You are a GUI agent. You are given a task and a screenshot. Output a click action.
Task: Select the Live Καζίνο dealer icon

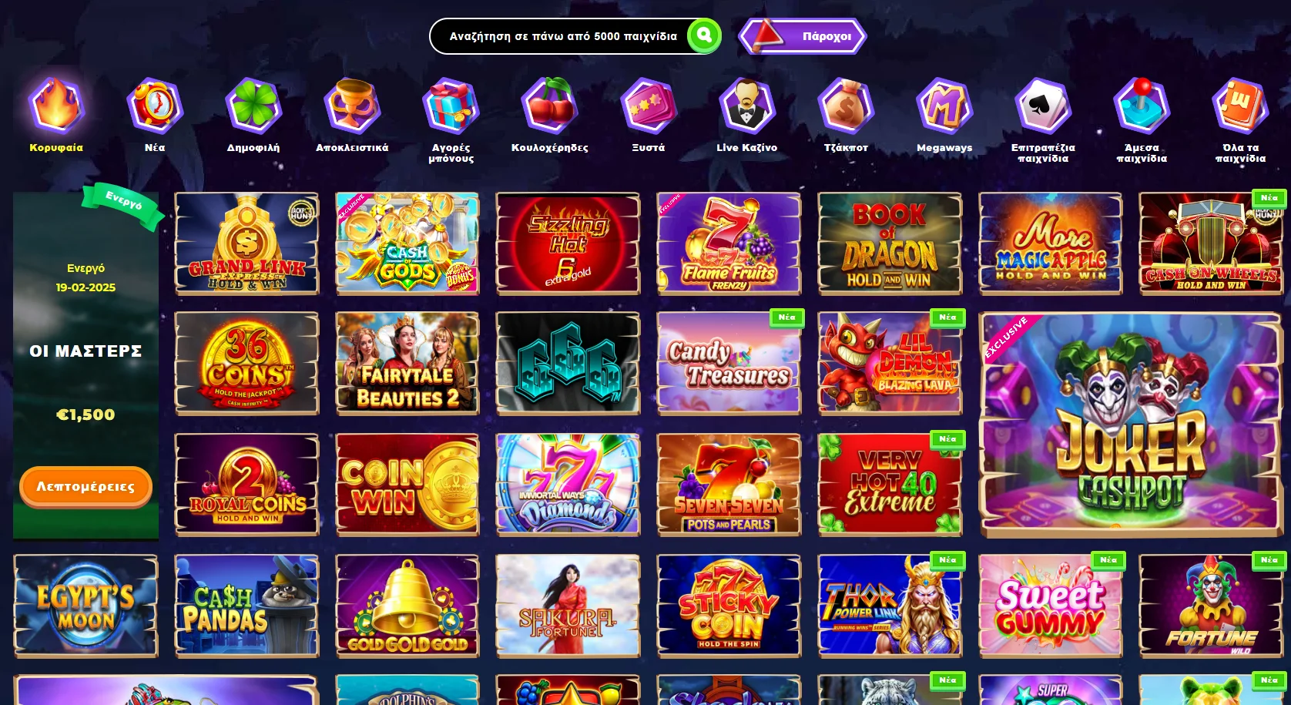point(746,106)
